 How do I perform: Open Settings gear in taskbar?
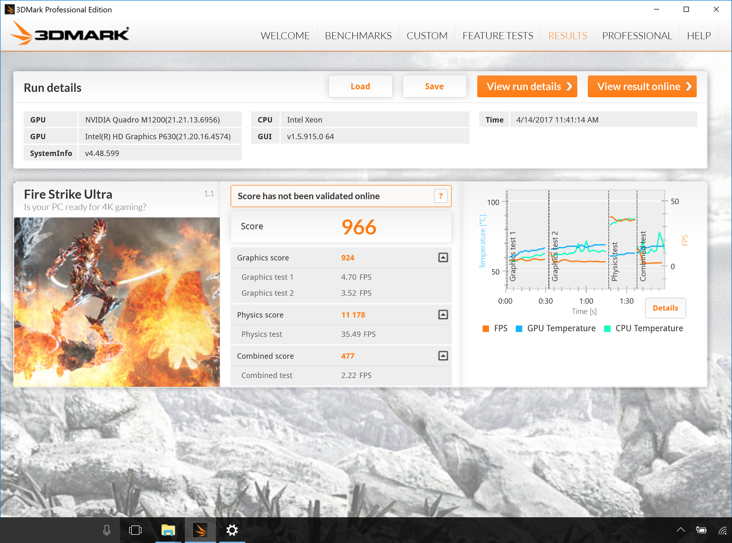(232, 530)
